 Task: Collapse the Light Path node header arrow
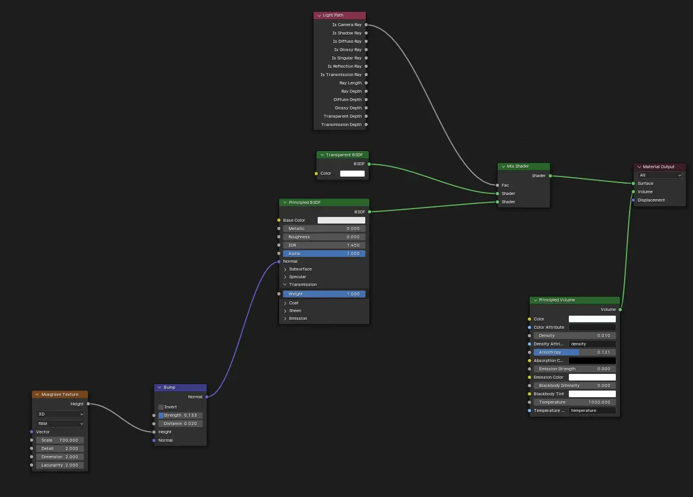point(318,15)
